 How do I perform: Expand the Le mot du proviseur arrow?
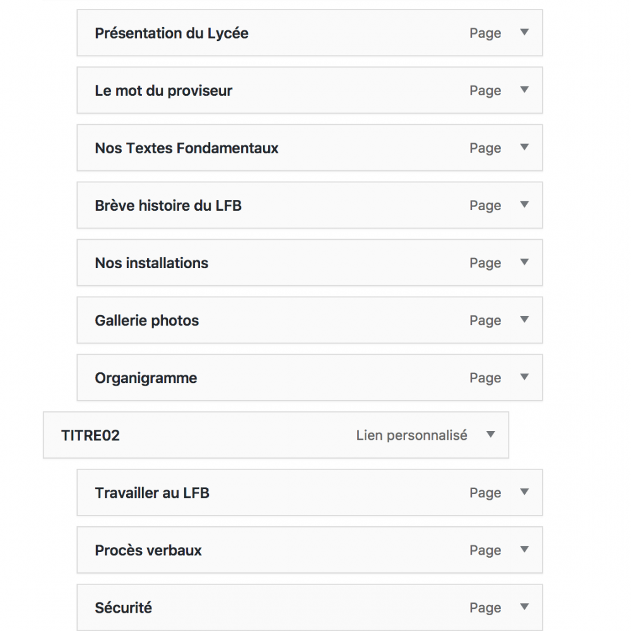coord(524,90)
